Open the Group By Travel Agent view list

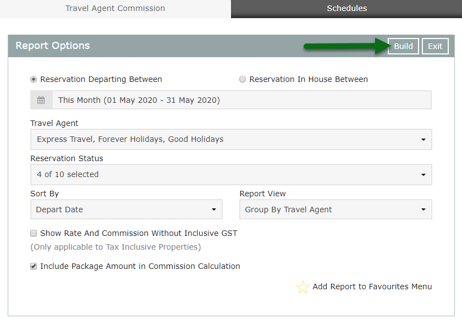coord(335,210)
